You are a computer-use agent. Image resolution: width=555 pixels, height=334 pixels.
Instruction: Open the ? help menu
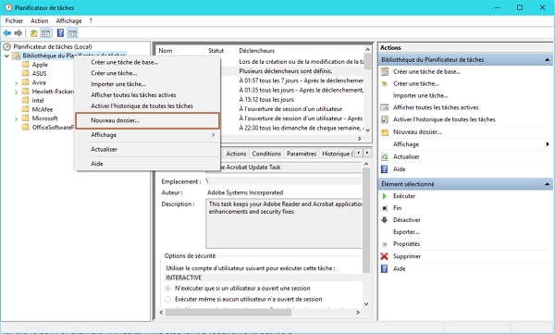(91, 21)
